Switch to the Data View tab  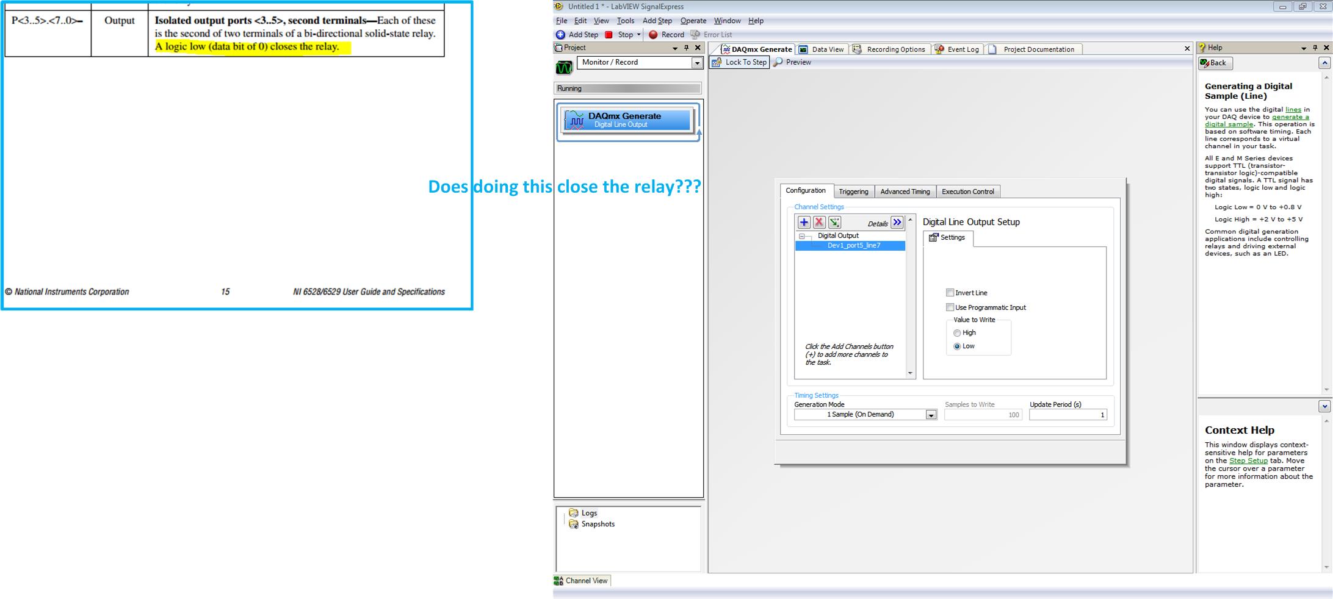click(822, 49)
